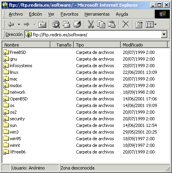The height and width of the screenshot is (173, 172).
Task: Open the Herramientas menu
Action: tap(97, 14)
